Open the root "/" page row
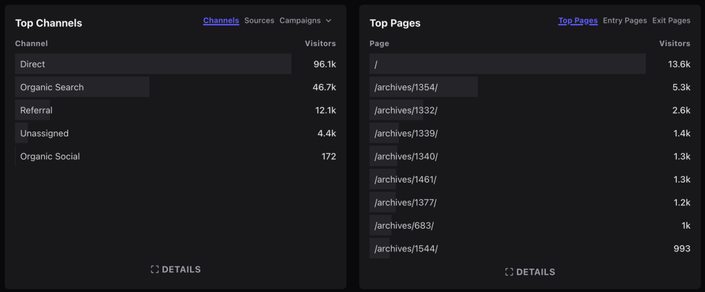Image resolution: width=705 pixels, height=292 pixels. click(x=377, y=64)
